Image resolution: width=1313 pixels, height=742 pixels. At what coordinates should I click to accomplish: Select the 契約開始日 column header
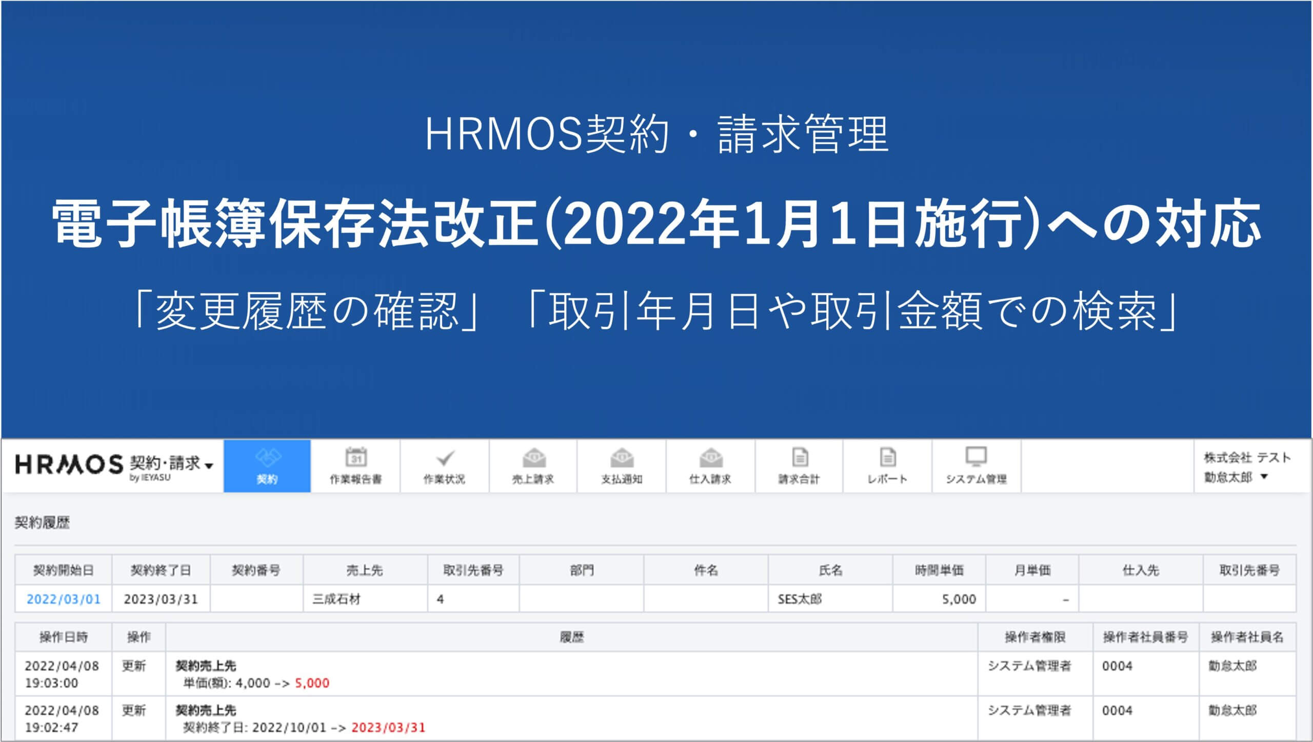[x=64, y=570]
